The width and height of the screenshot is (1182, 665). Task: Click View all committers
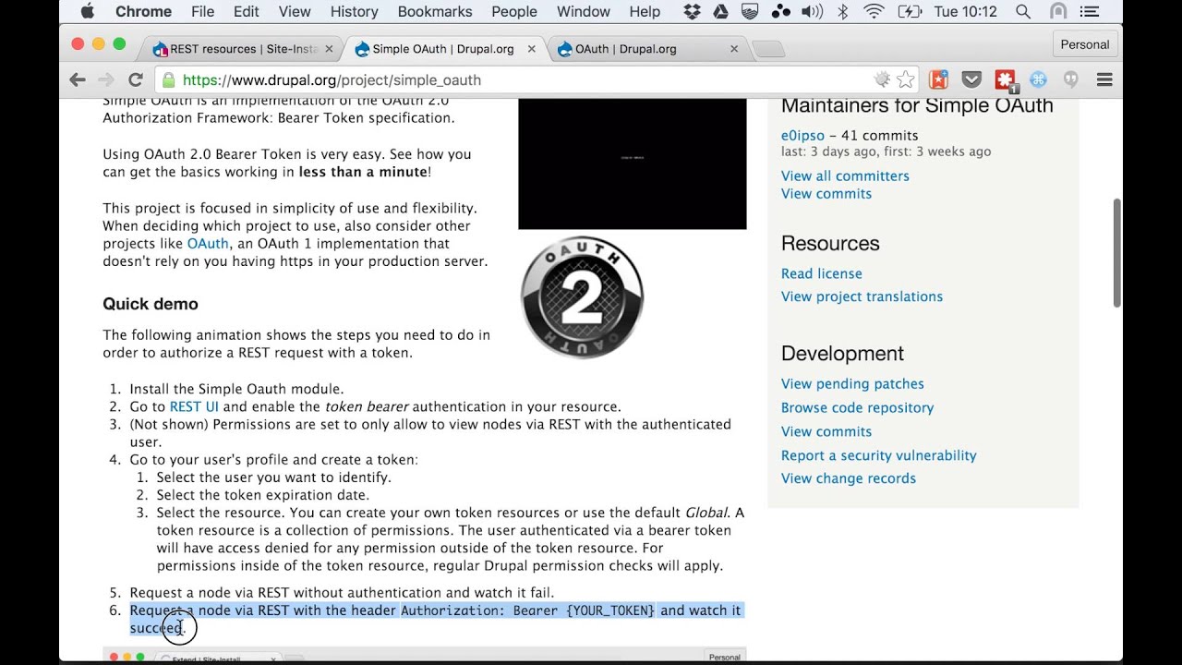tap(845, 175)
